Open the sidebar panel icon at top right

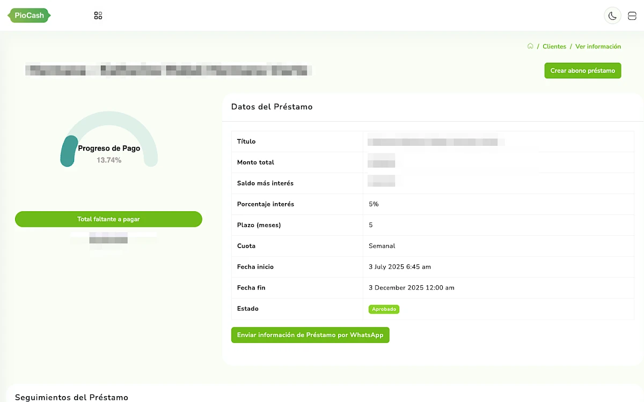pos(632,16)
